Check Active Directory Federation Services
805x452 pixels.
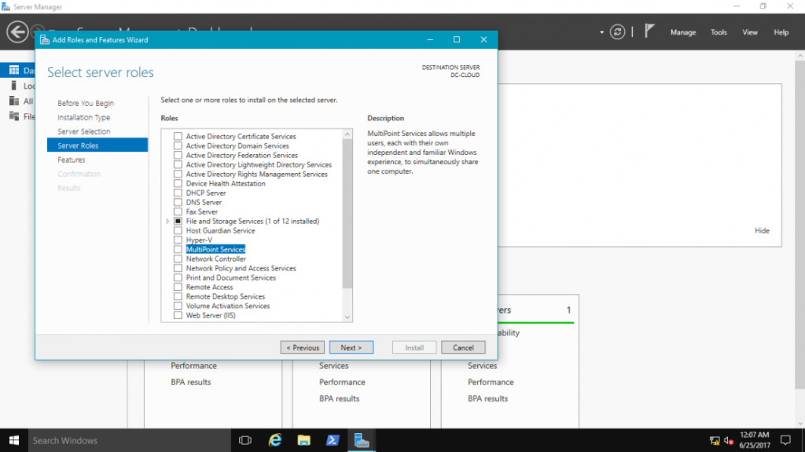(178, 155)
